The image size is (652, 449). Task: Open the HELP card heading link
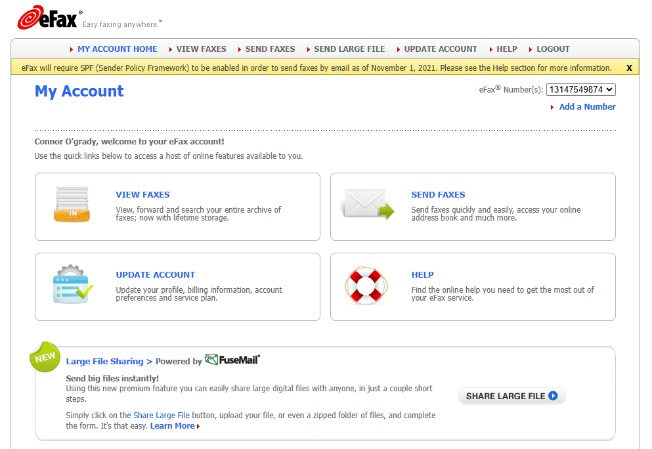422,275
